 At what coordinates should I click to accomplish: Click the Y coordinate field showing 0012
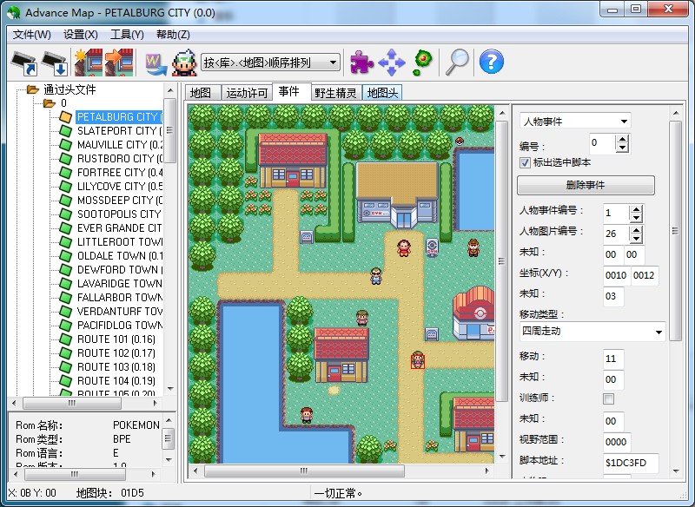coord(644,275)
